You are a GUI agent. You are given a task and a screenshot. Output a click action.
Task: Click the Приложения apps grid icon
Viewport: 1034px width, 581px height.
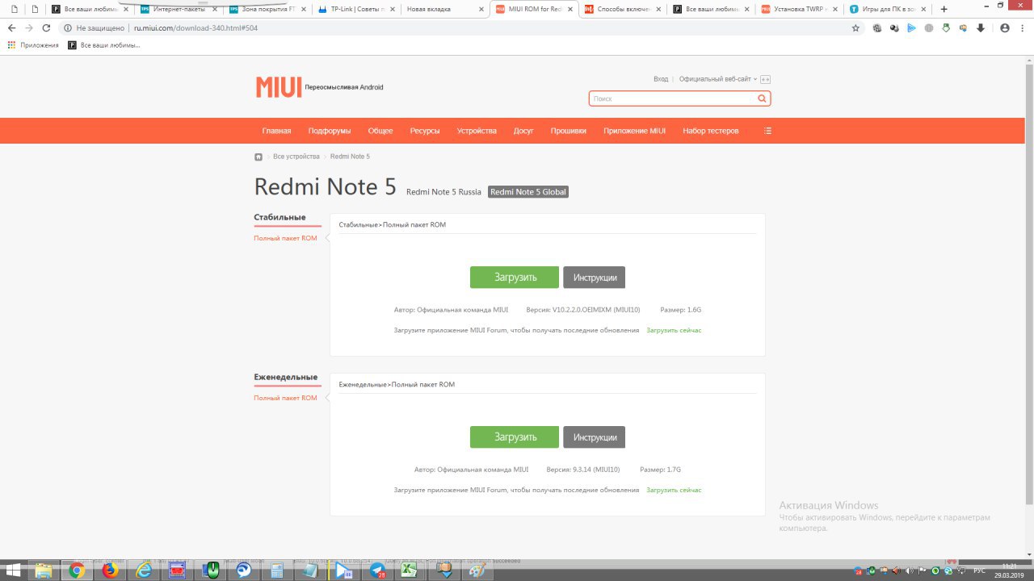pos(11,45)
